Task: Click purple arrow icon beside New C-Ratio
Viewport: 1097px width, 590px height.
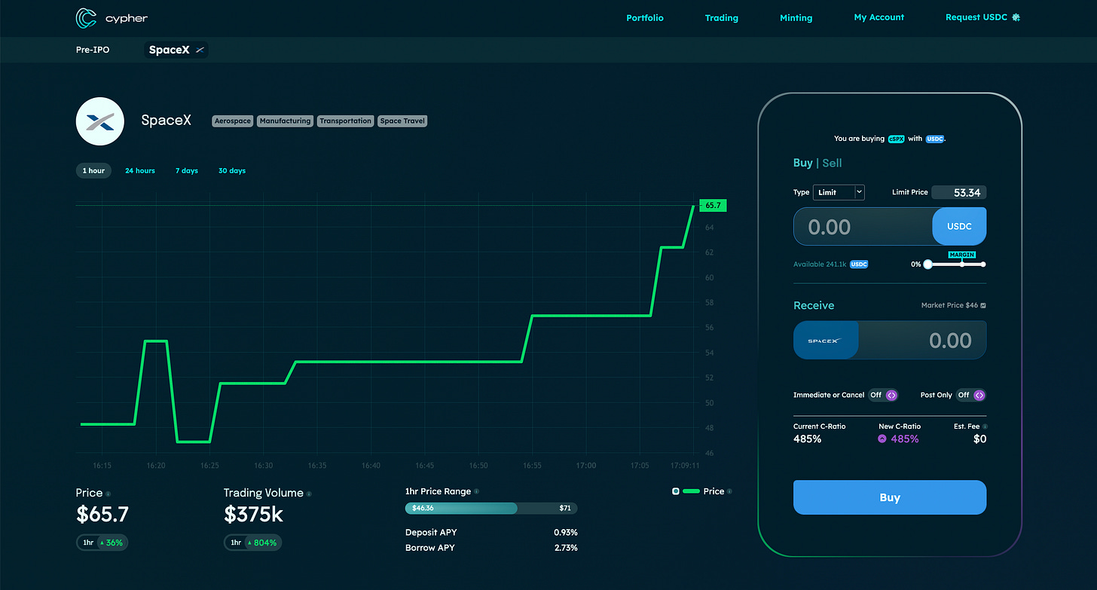Action: click(882, 439)
